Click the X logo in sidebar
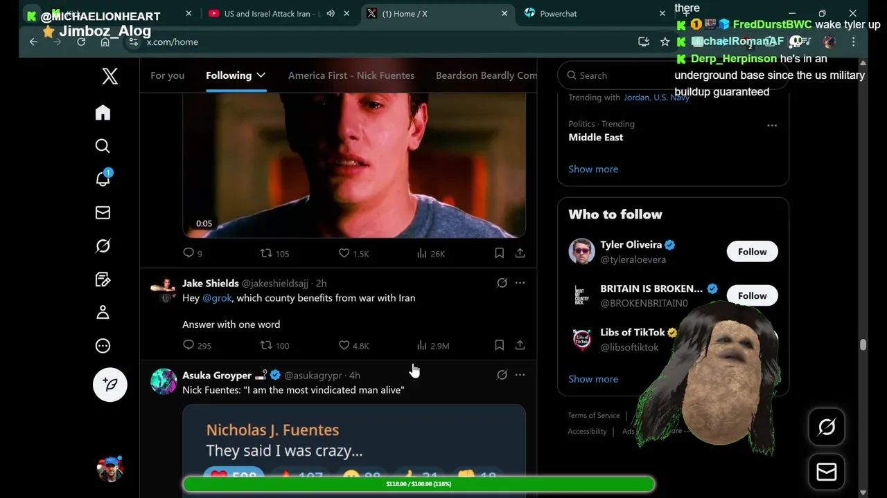The image size is (887, 498). tap(109, 76)
